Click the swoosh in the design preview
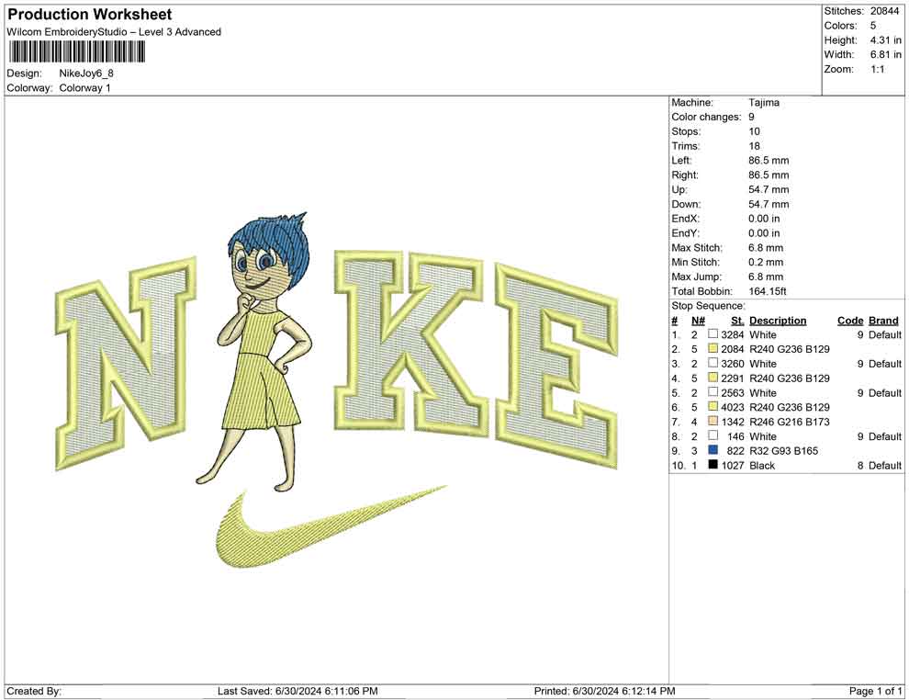Viewport: 909px width, 700px height. click(x=331, y=527)
